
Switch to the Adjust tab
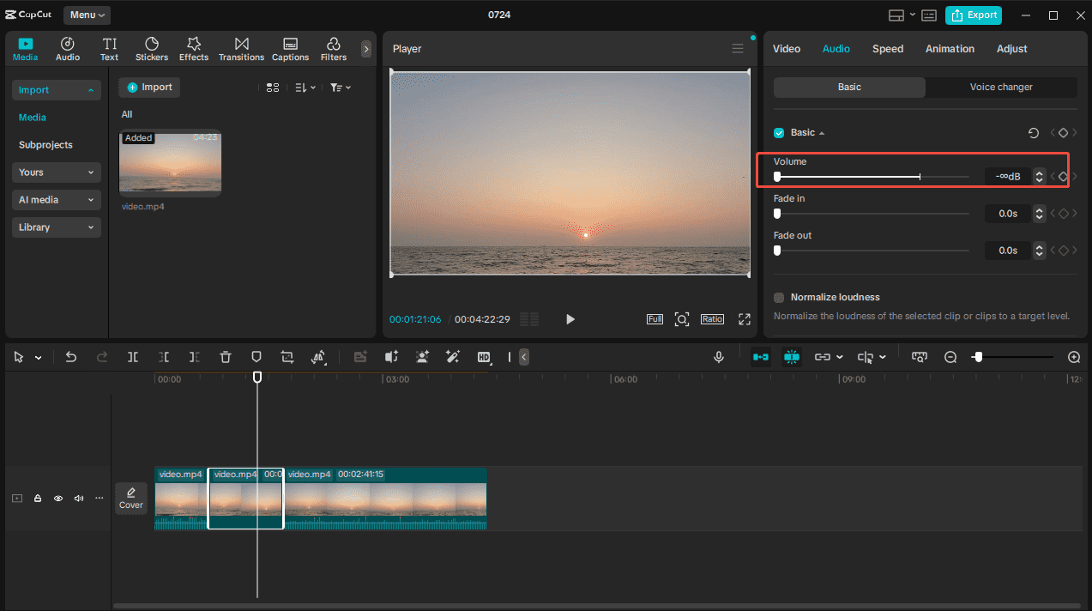coord(1012,49)
